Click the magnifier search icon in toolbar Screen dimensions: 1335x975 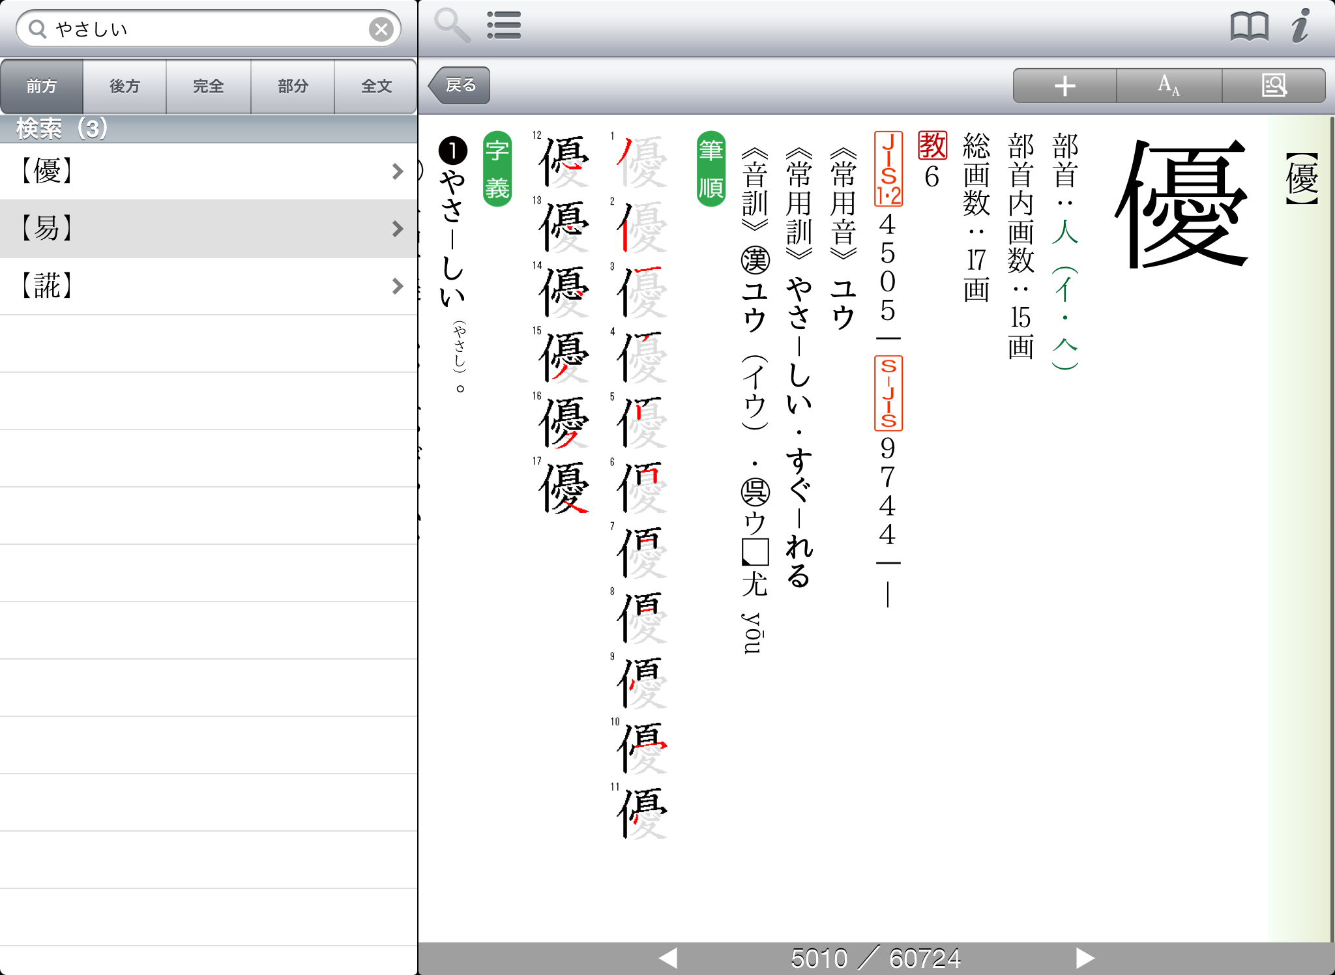pyautogui.click(x=451, y=26)
